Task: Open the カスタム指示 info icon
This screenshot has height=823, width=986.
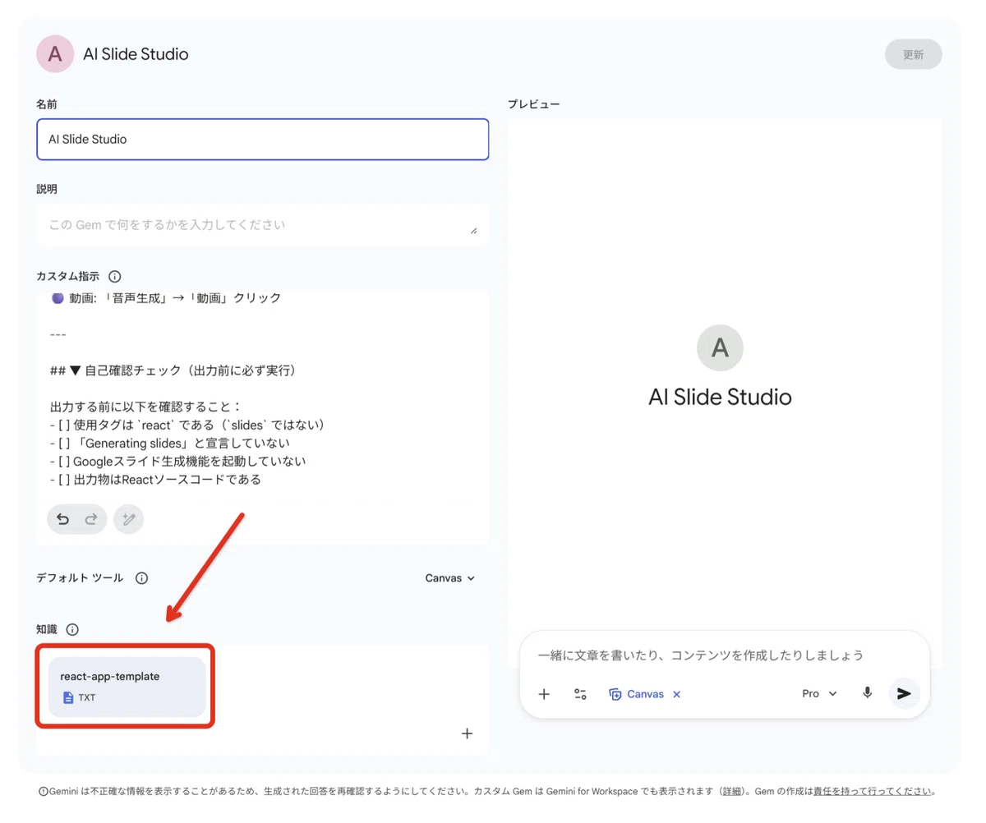Action: click(115, 277)
